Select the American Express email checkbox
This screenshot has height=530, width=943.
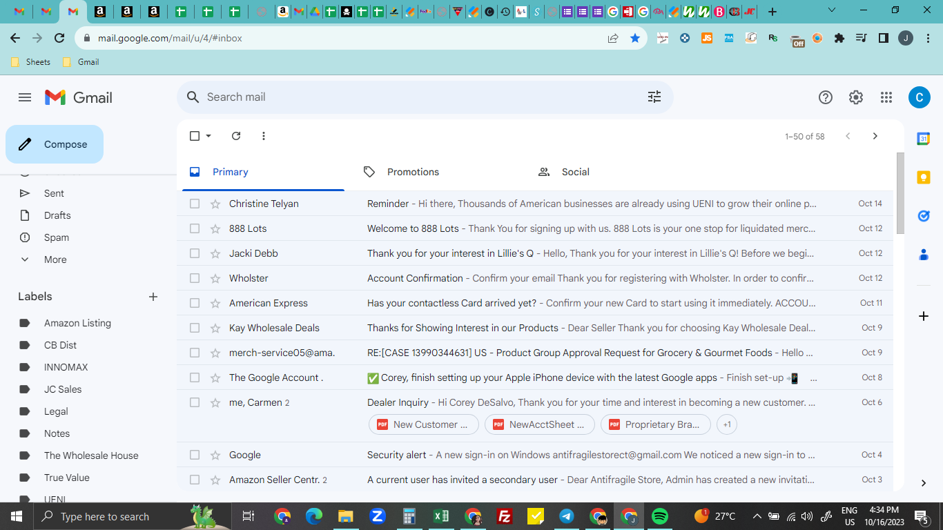tap(195, 303)
